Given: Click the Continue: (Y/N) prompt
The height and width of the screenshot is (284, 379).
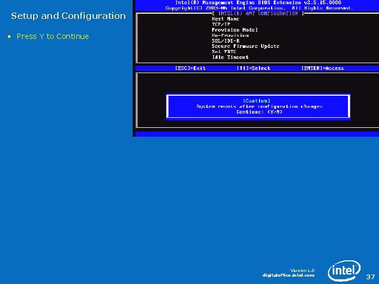Looking at the screenshot, I should pos(260,112).
